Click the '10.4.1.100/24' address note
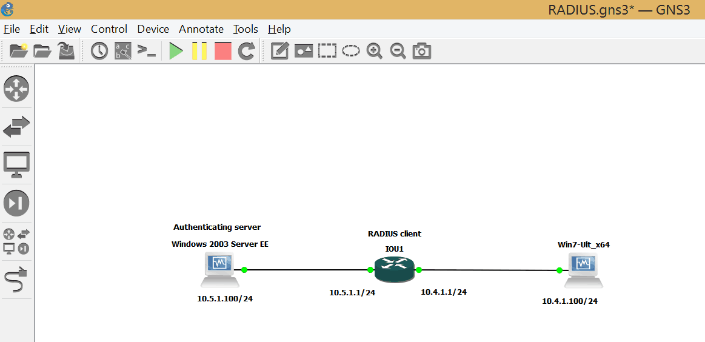Viewport: 705px width, 342px height. (x=570, y=301)
